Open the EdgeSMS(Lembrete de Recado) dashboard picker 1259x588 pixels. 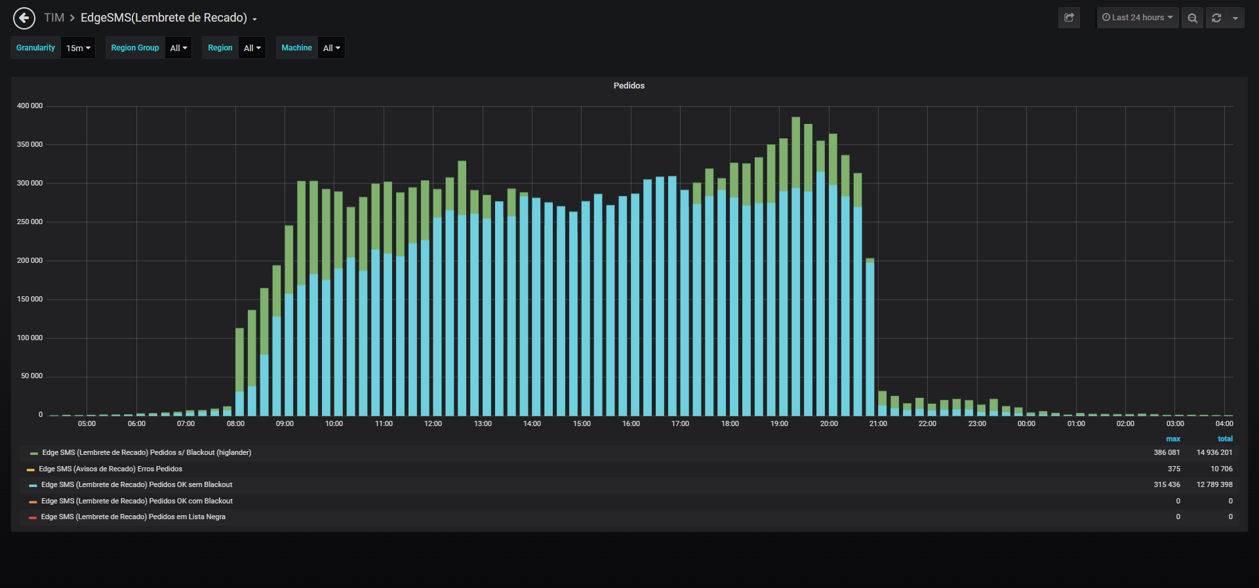point(169,18)
